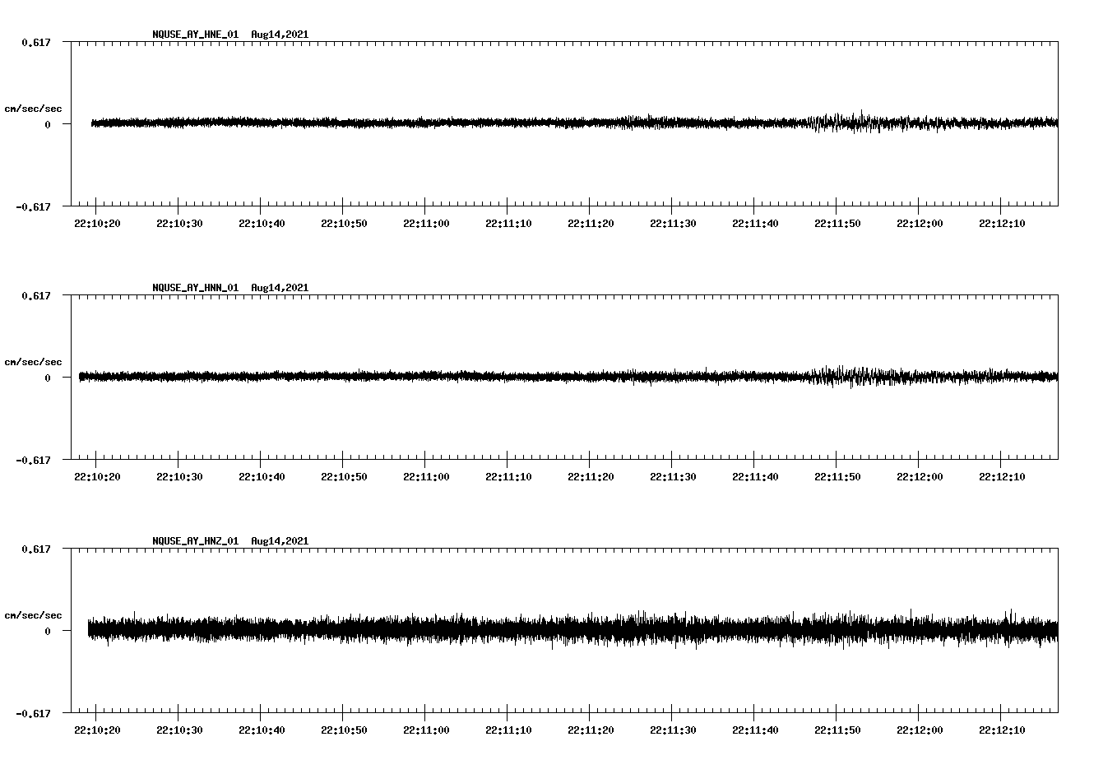Click the 22:11:20 time label under HNZ plot
The height and width of the screenshot is (760, 1117).
point(591,730)
